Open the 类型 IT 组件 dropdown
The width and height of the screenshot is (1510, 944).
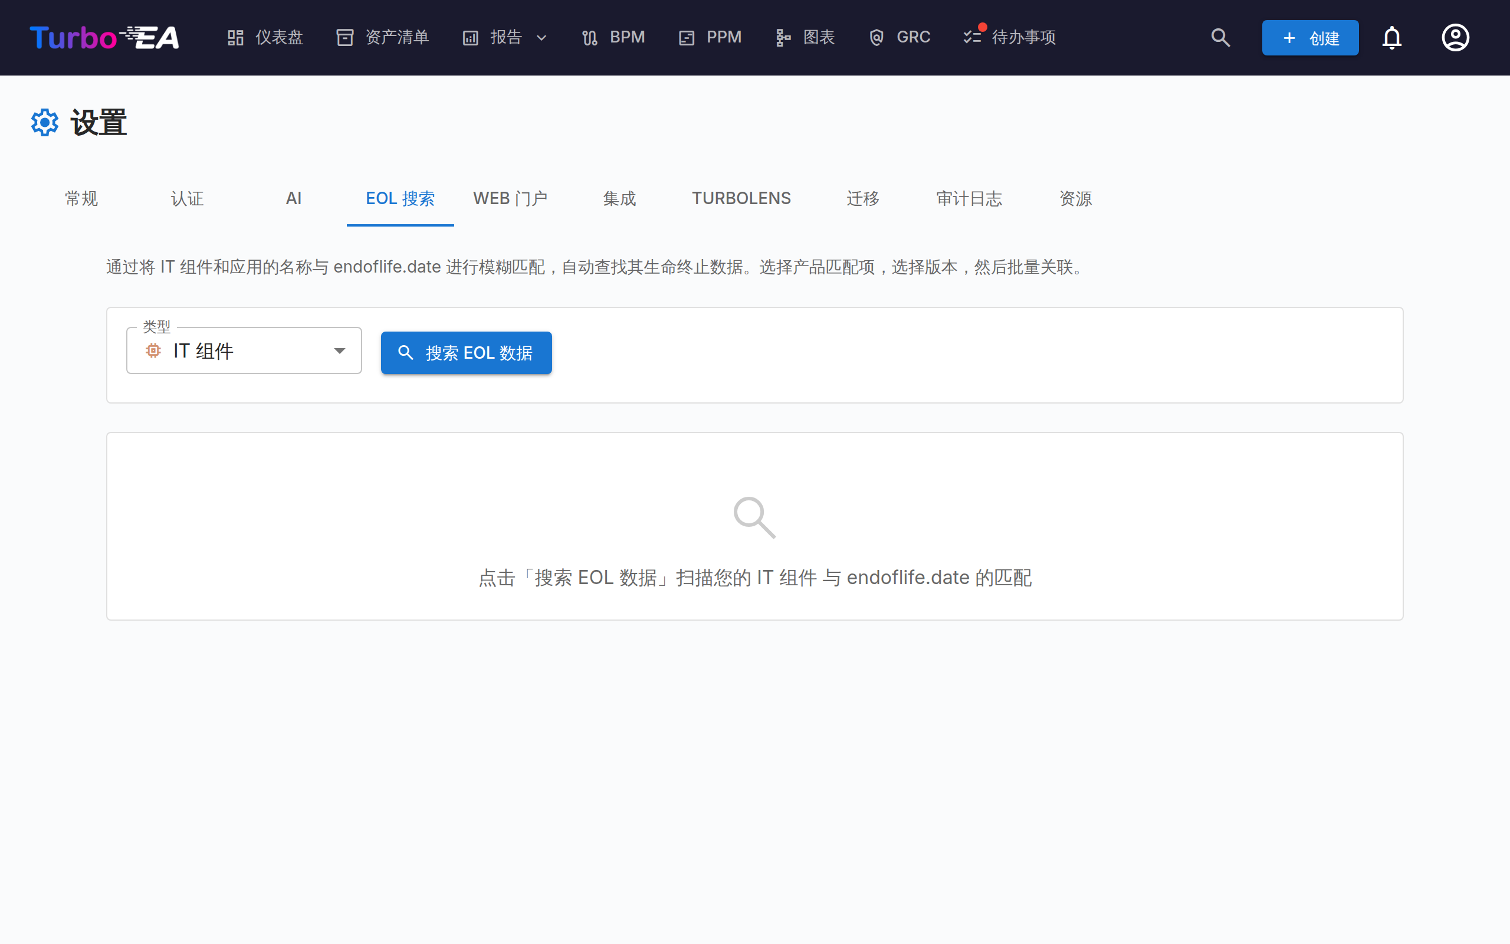click(244, 351)
